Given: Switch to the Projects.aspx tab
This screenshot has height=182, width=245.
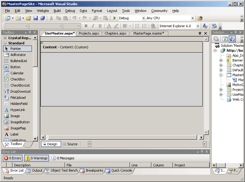Looking at the screenshot, I should pos(89,33).
